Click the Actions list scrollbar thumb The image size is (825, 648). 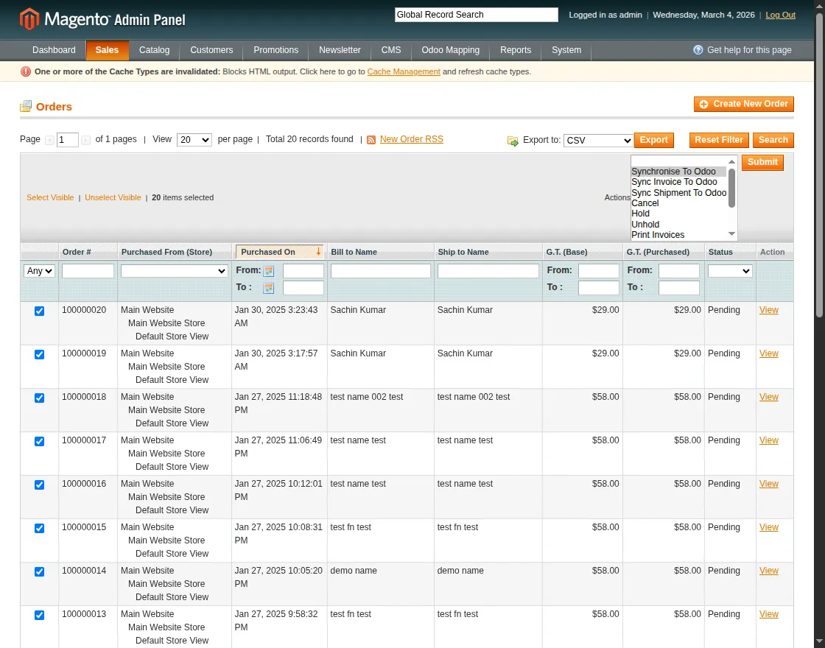[731, 188]
